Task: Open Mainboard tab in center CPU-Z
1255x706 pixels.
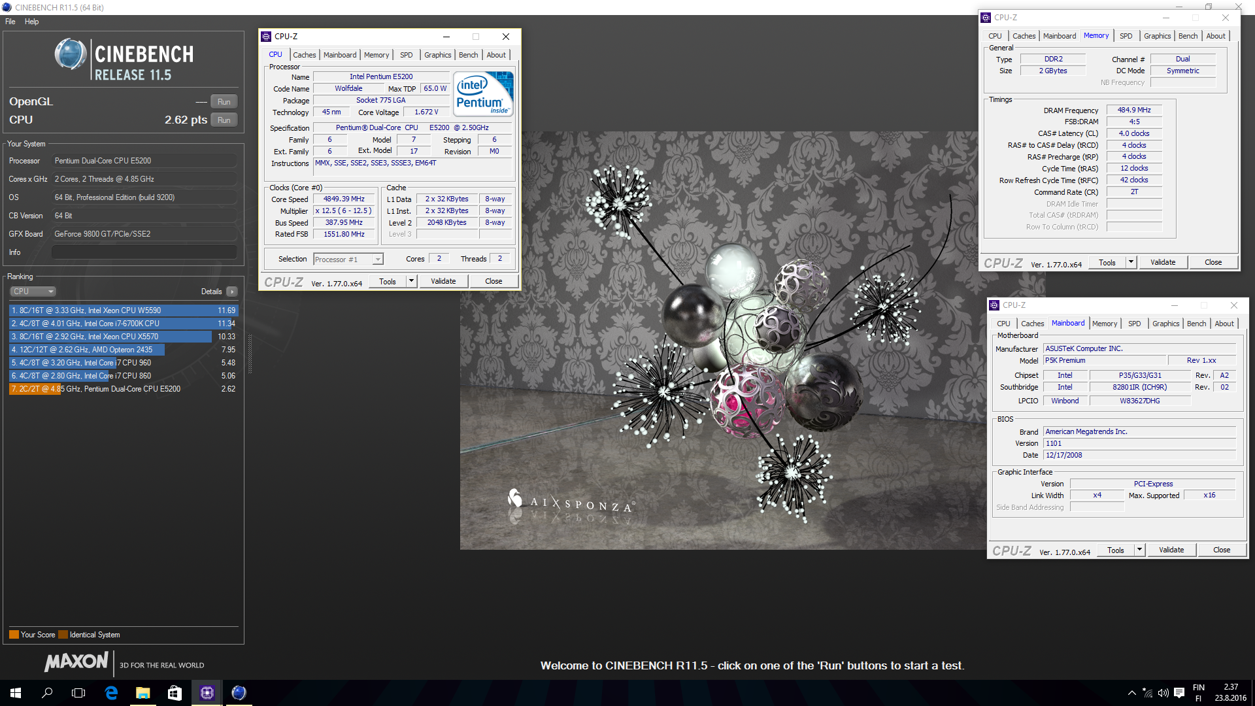Action: point(340,55)
